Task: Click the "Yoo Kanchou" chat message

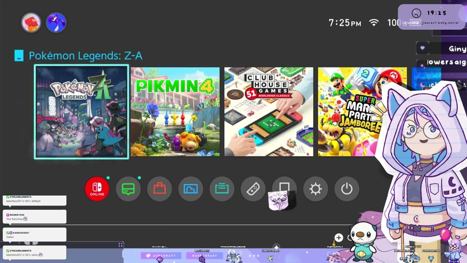Action: click(17, 219)
